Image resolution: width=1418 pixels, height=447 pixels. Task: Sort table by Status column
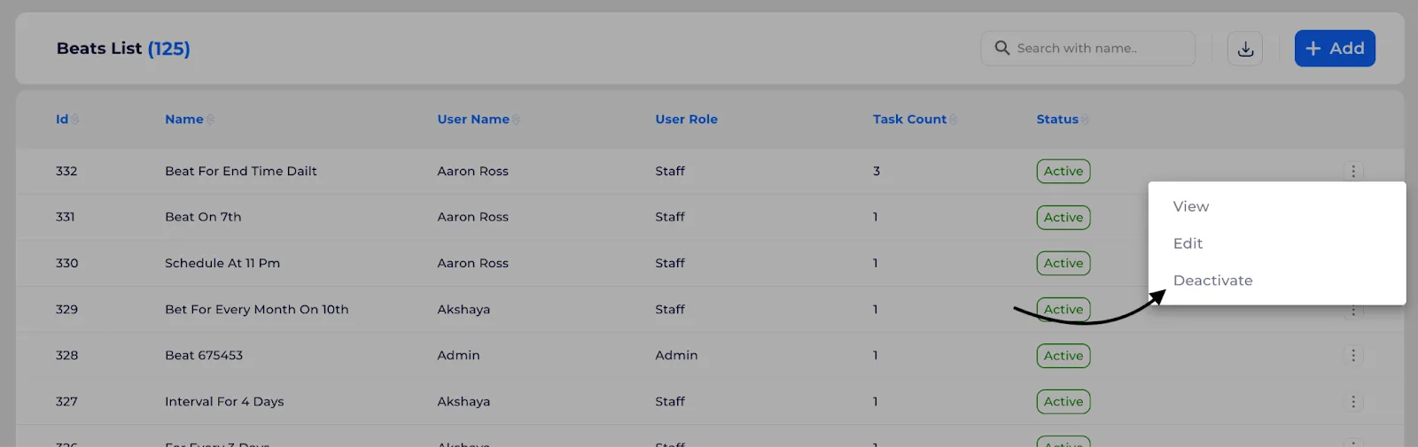tap(1062, 119)
